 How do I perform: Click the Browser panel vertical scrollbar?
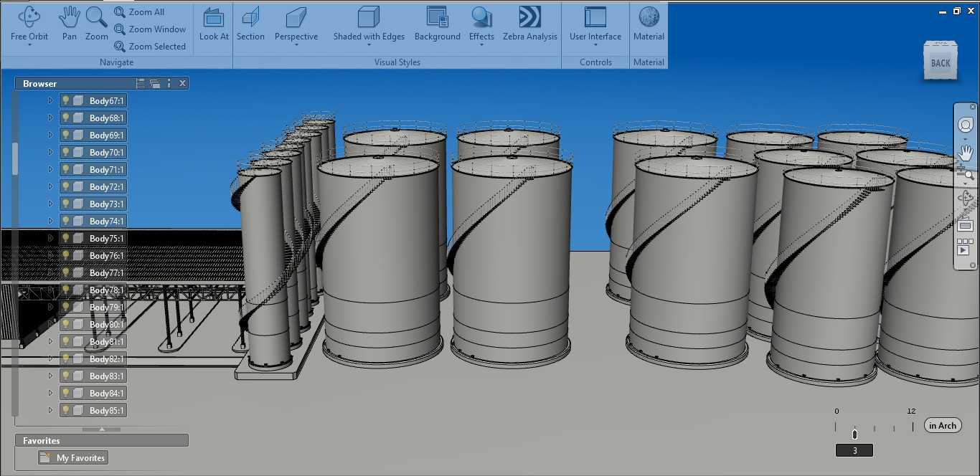pos(15,159)
